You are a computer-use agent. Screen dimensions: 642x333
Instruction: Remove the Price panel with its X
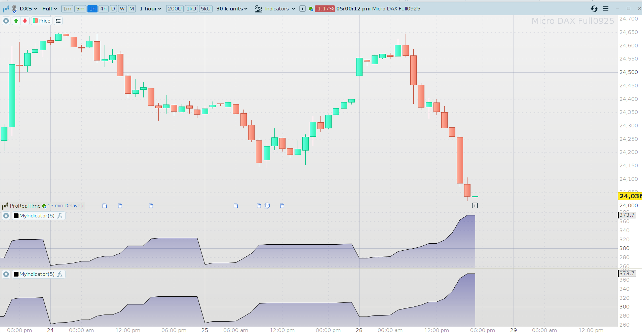(6, 21)
